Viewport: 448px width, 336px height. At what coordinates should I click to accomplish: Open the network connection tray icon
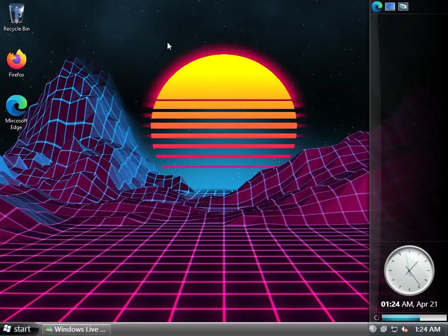click(394, 329)
